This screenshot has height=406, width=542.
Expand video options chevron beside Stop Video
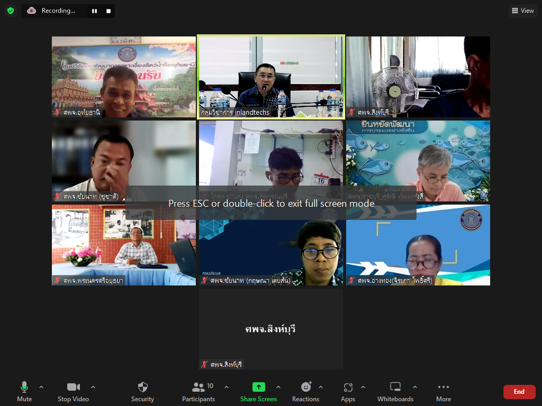(93, 387)
